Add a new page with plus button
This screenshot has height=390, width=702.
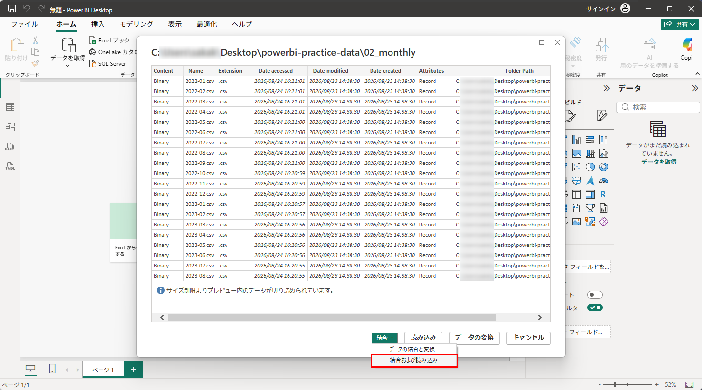[133, 369]
